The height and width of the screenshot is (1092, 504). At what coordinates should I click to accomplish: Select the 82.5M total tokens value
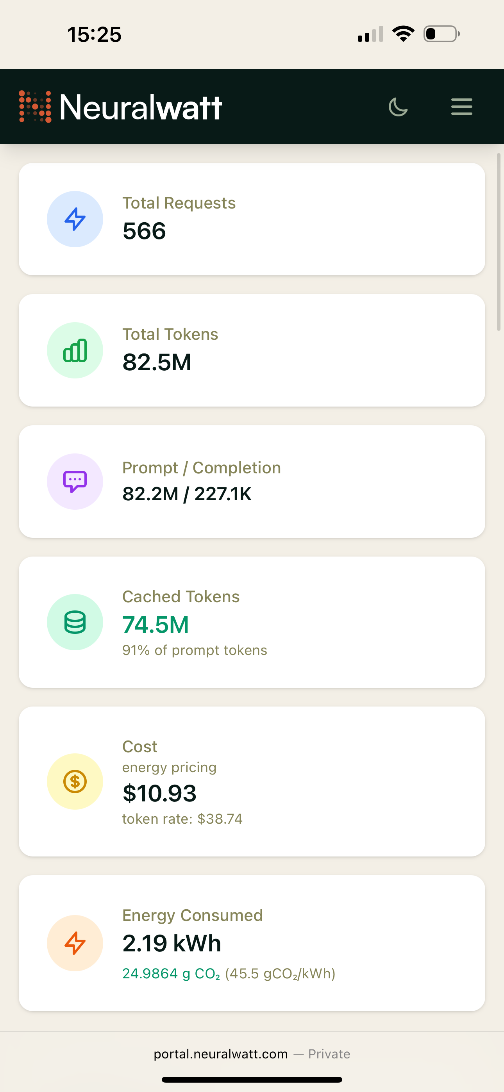pos(157,362)
